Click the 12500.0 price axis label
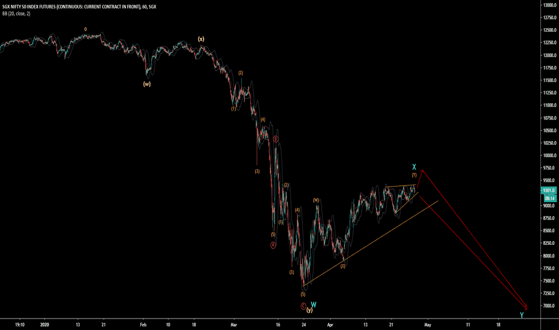This screenshot has width=559, height=330. point(551,30)
